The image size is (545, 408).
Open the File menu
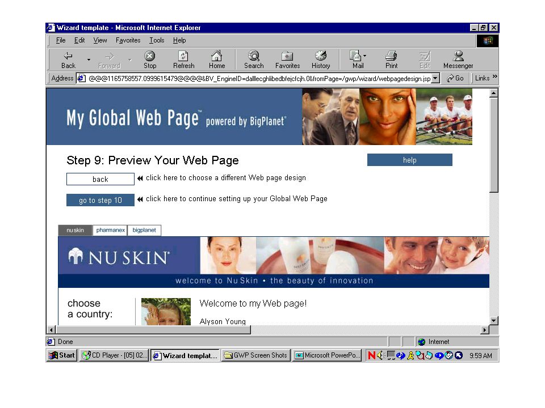coord(61,40)
